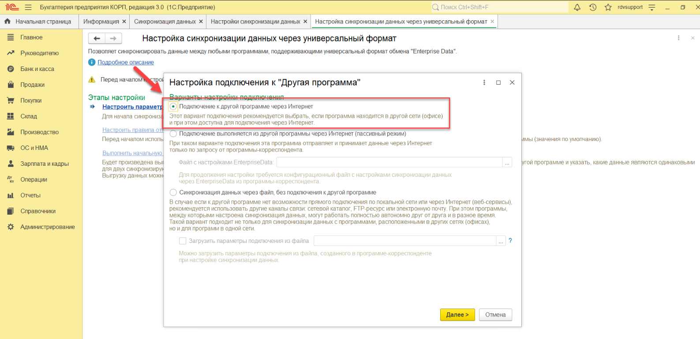Click the connection parameters file input field
The width and height of the screenshot is (700, 339).
(405, 241)
